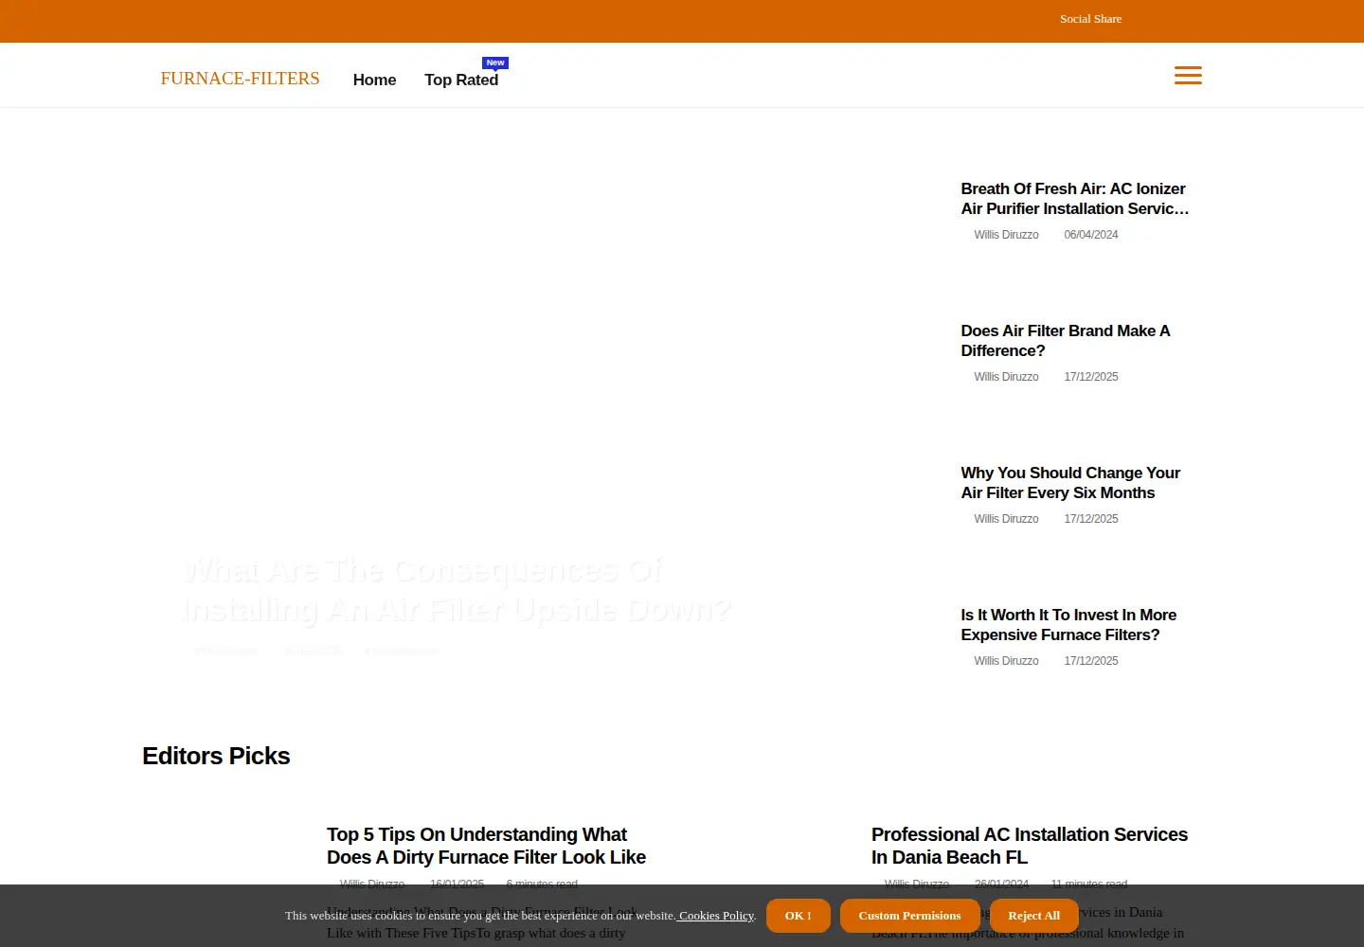This screenshot has height=947, width=1364.
Task: Click Social Share in the top bar
Action: tap(1090, 19)
